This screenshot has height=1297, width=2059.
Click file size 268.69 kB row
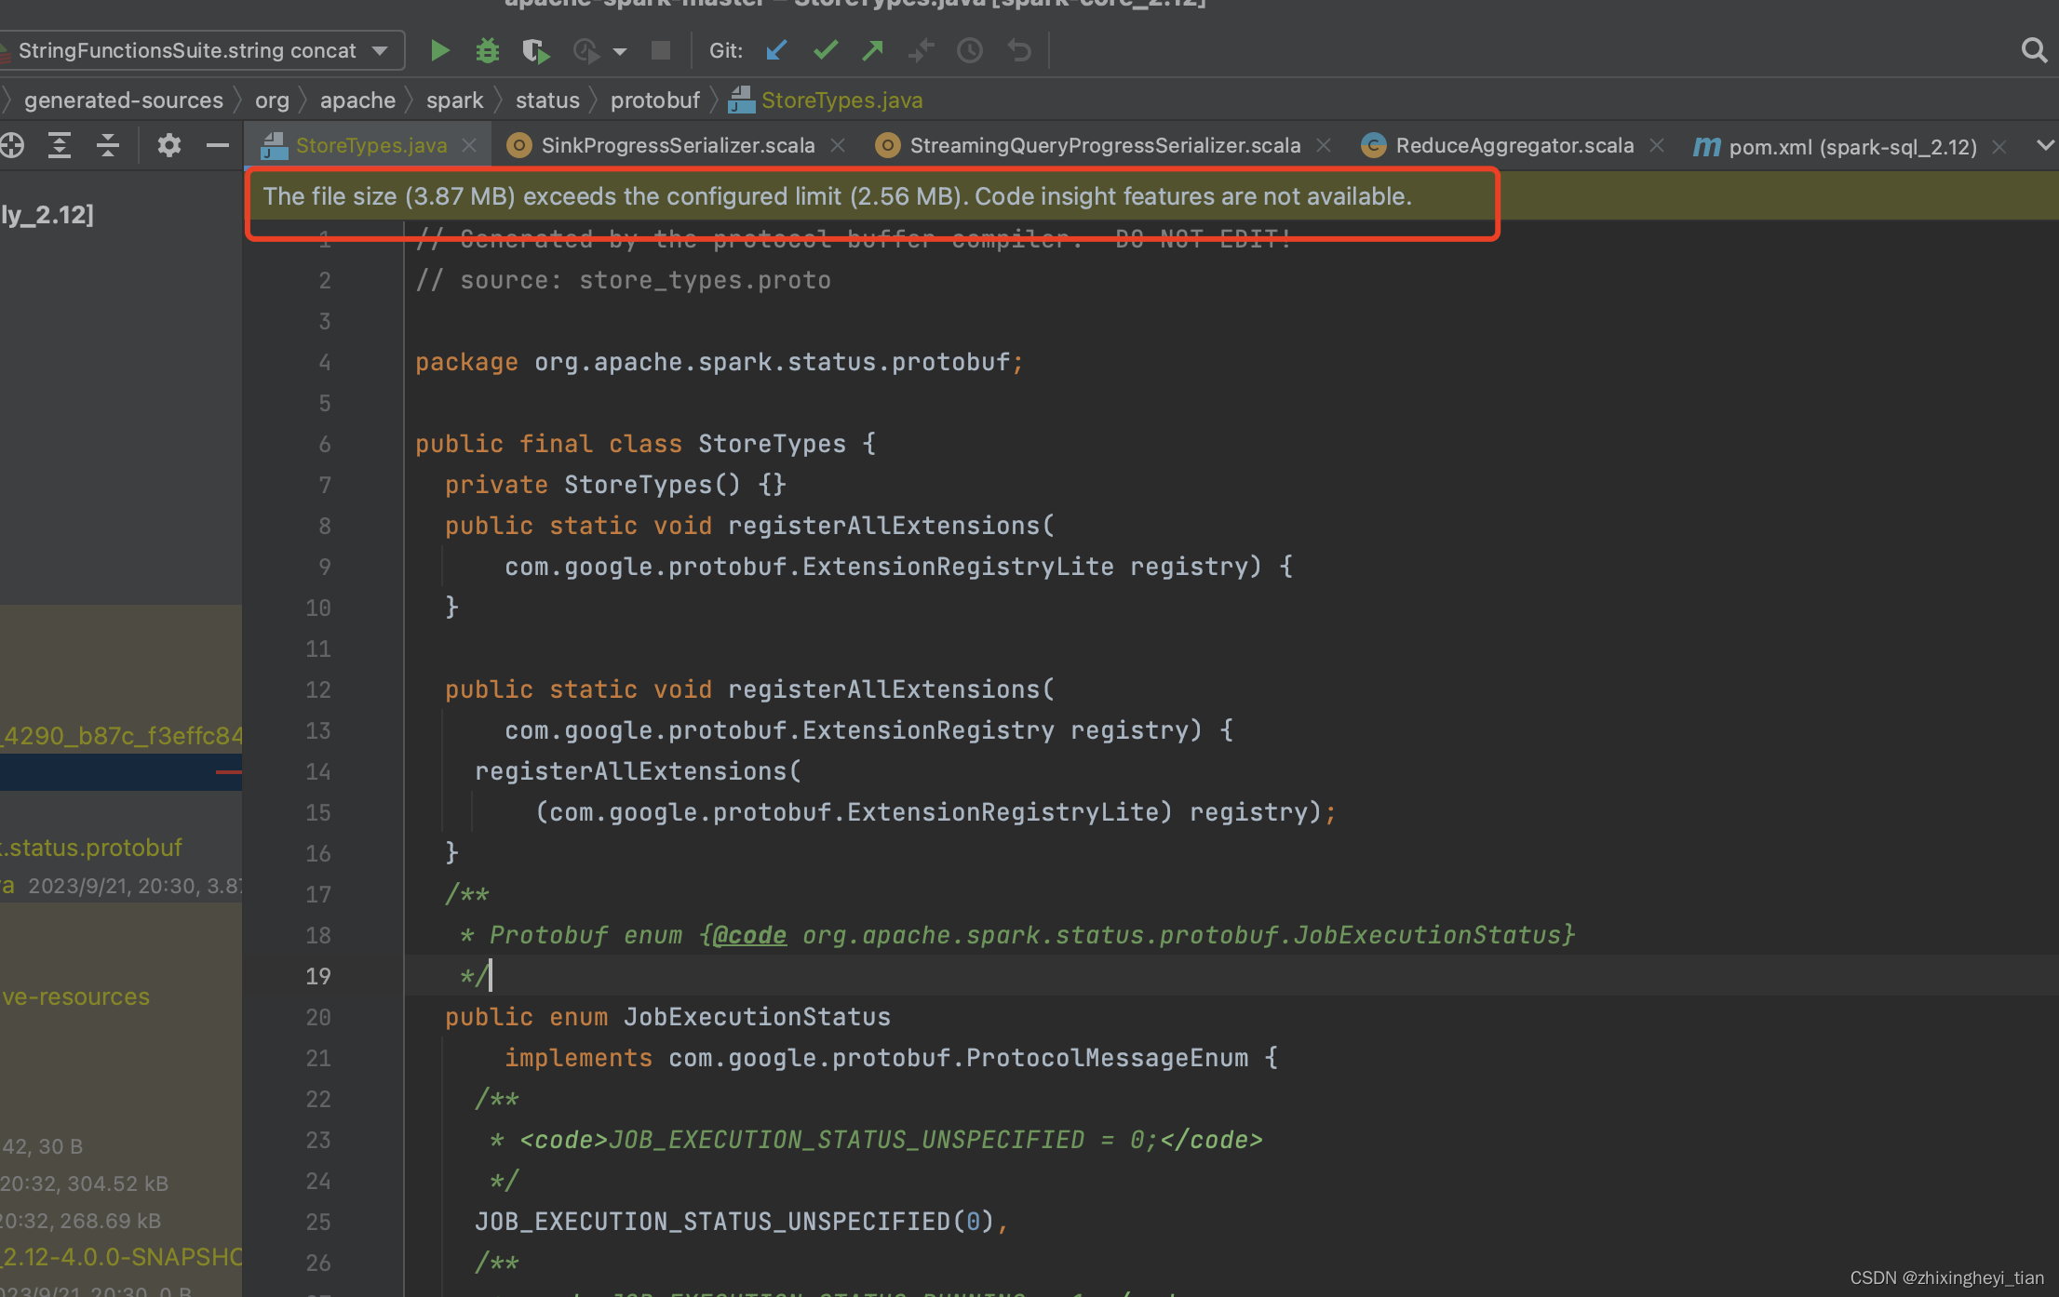coord(81,1220)
